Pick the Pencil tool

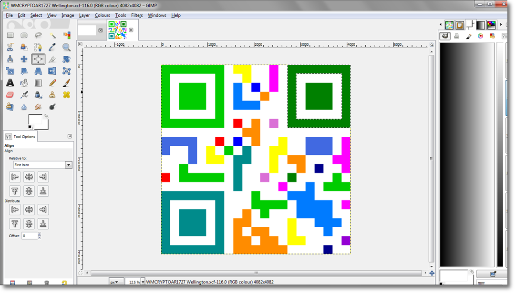[x=52, y=83]
